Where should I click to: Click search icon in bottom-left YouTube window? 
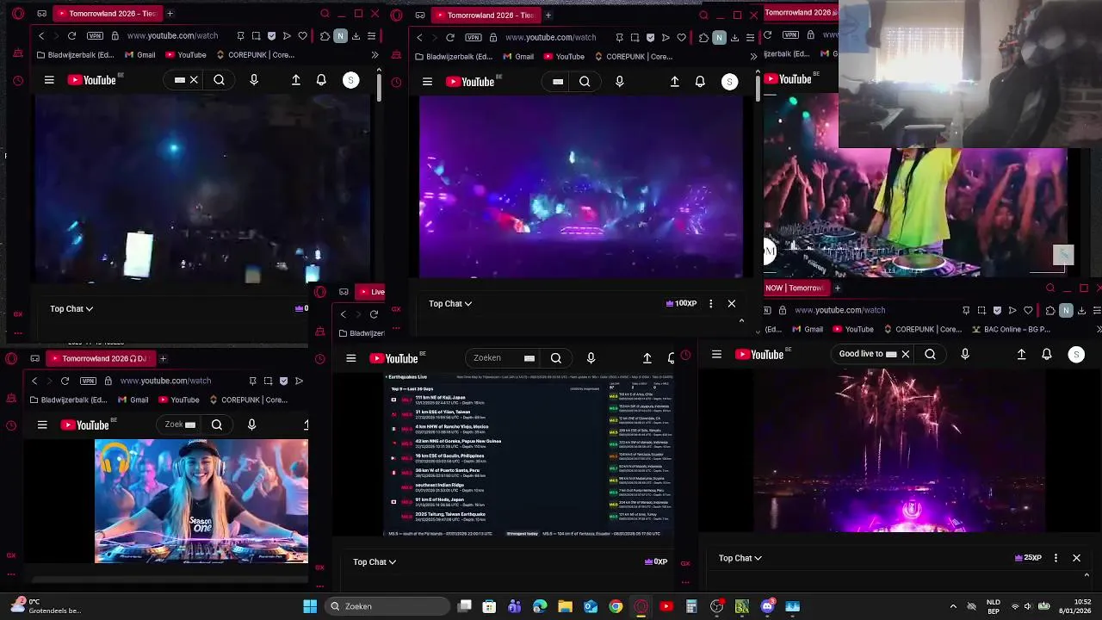(x=217, y=425)
